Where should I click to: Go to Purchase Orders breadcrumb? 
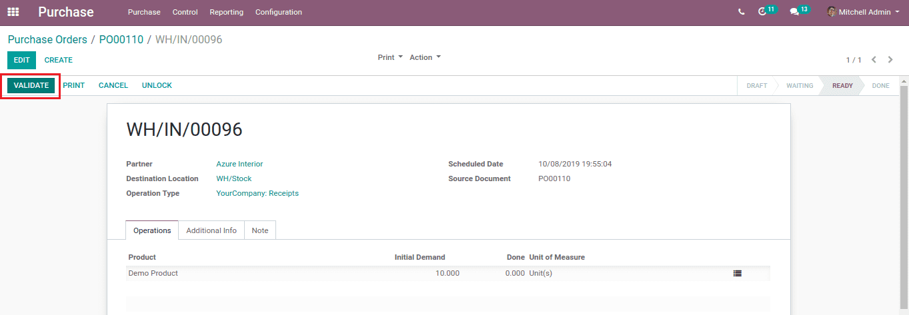47,39
